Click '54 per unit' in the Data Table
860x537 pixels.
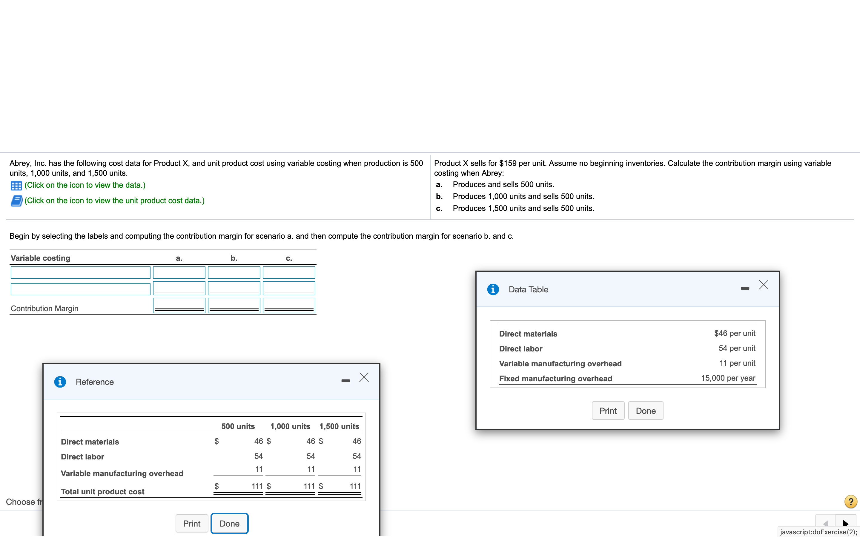point(737,348)
